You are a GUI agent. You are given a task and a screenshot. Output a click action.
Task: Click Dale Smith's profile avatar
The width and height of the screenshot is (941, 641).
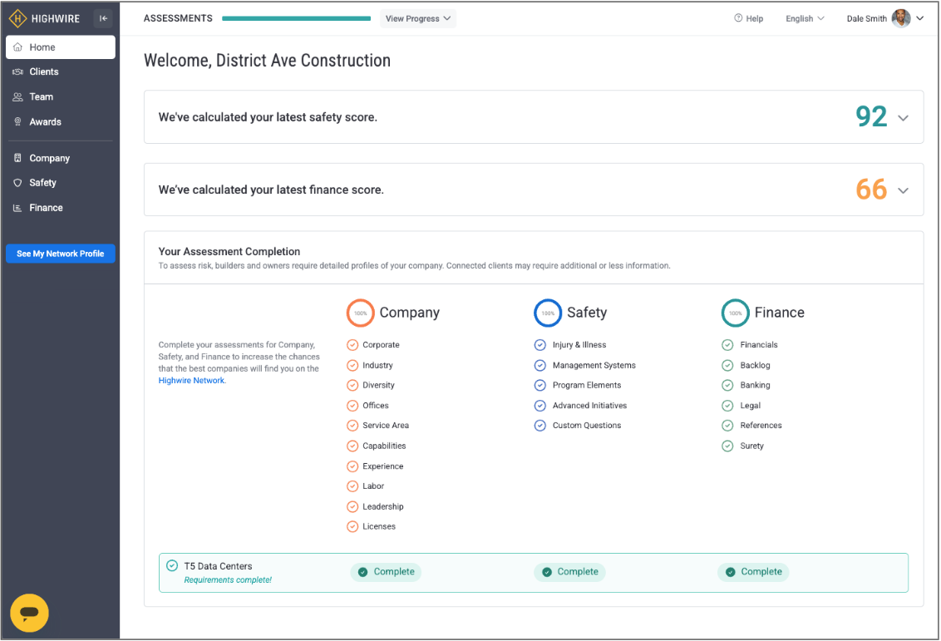(900, 18)
